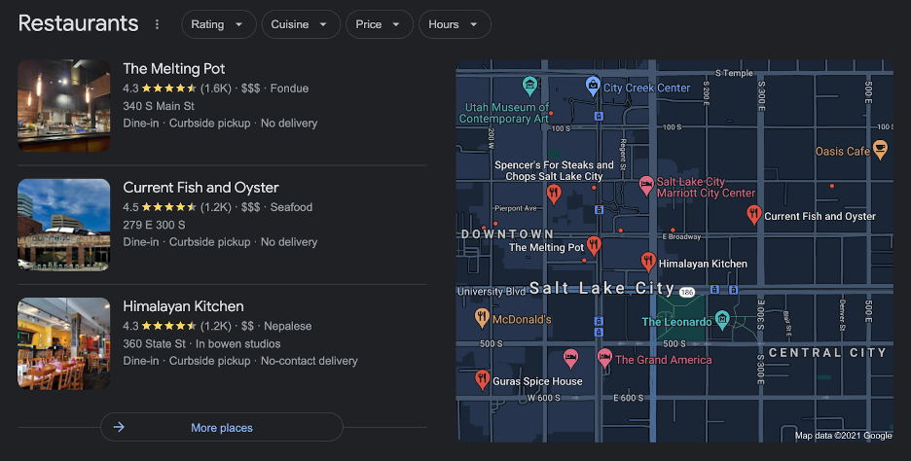This screenshot has height=461, width=911.
Task: Click the Seafood cuisine label
Action: 291,207
